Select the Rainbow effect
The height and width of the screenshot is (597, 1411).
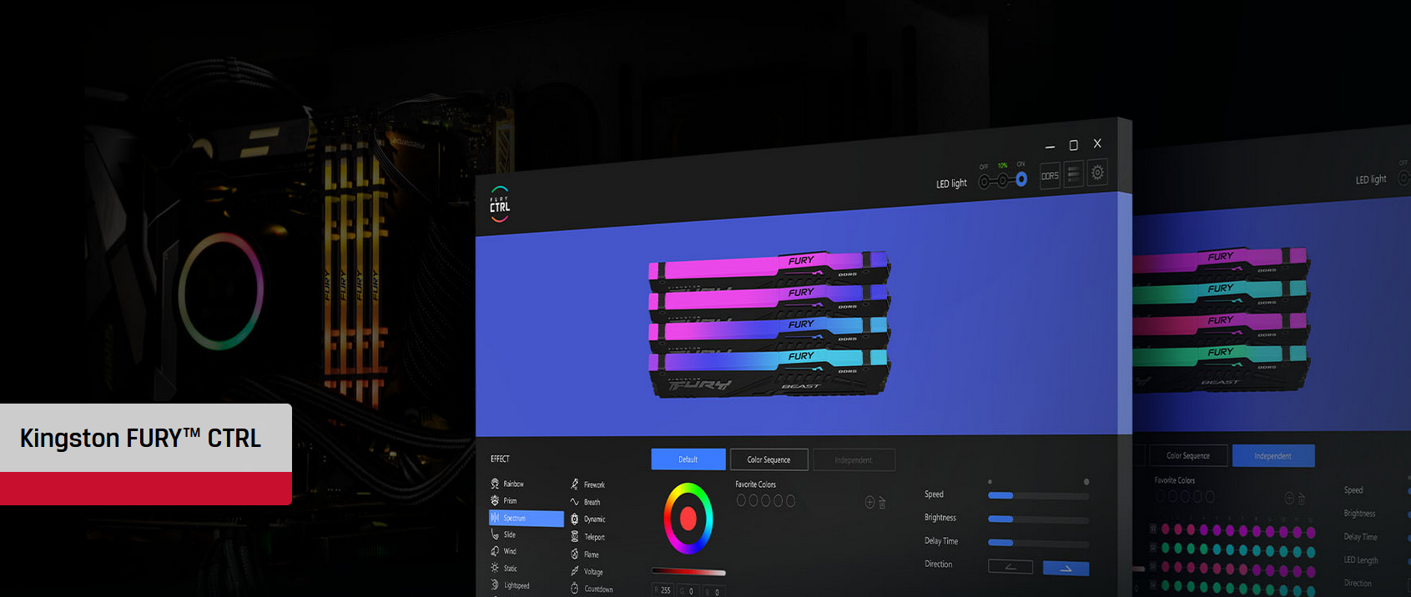coord(507,484)
